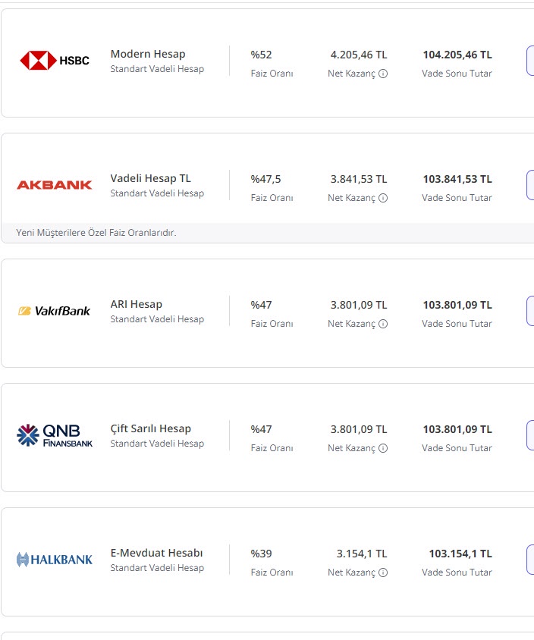
Task: Click the Akbank logo
Action: [x=55, y=184]
